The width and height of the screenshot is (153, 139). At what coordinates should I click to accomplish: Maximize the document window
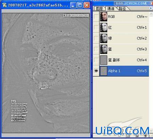(x=80, y=5)
